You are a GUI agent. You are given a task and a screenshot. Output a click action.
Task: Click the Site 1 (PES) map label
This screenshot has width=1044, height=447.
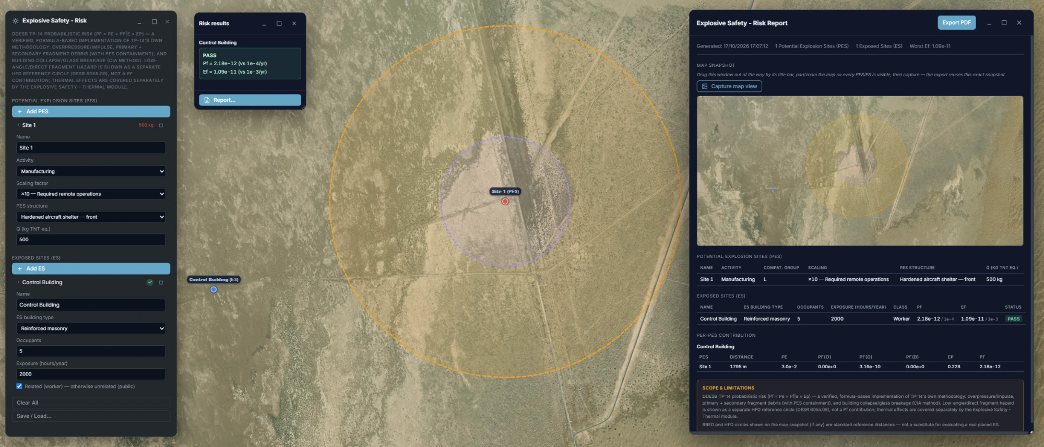505,192
